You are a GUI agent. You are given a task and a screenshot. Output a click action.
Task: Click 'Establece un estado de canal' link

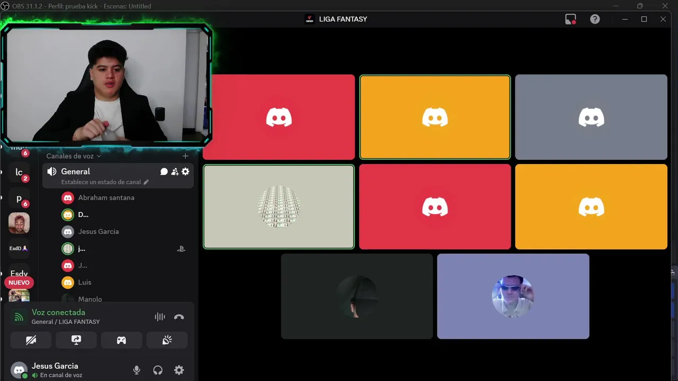(x=101, y=182)
